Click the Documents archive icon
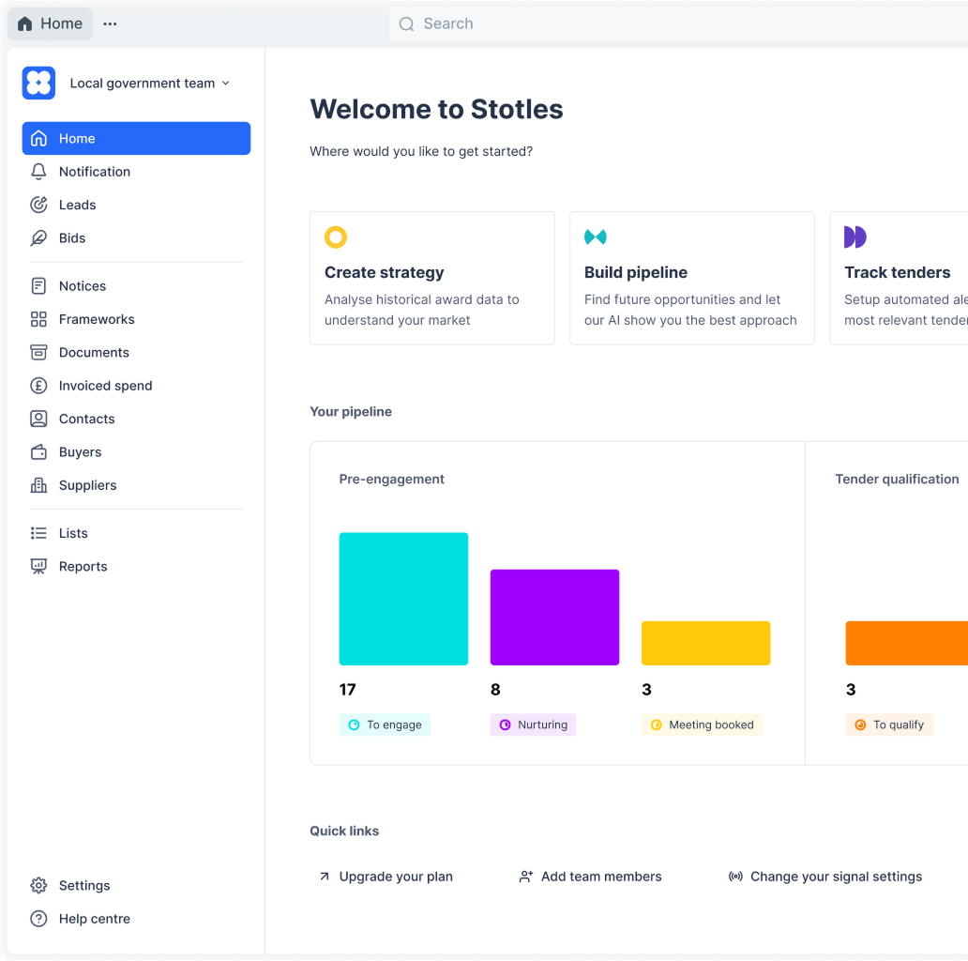Screen dimensions: 968x961 click(38, 353)
